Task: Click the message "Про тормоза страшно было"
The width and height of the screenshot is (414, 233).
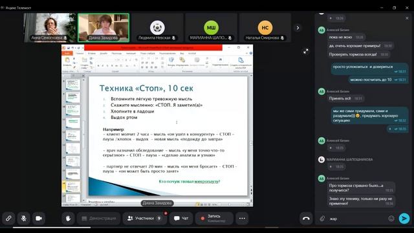Action: pos(361,188)
